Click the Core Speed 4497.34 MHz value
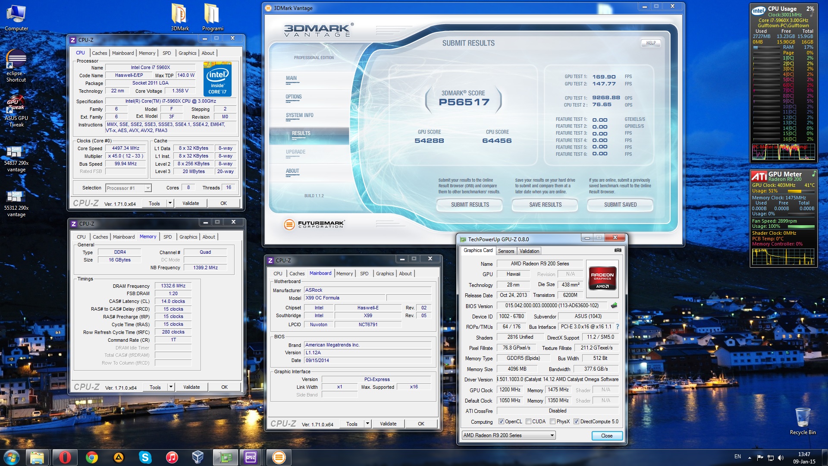The image size is (828, 466). pos(125,148)
